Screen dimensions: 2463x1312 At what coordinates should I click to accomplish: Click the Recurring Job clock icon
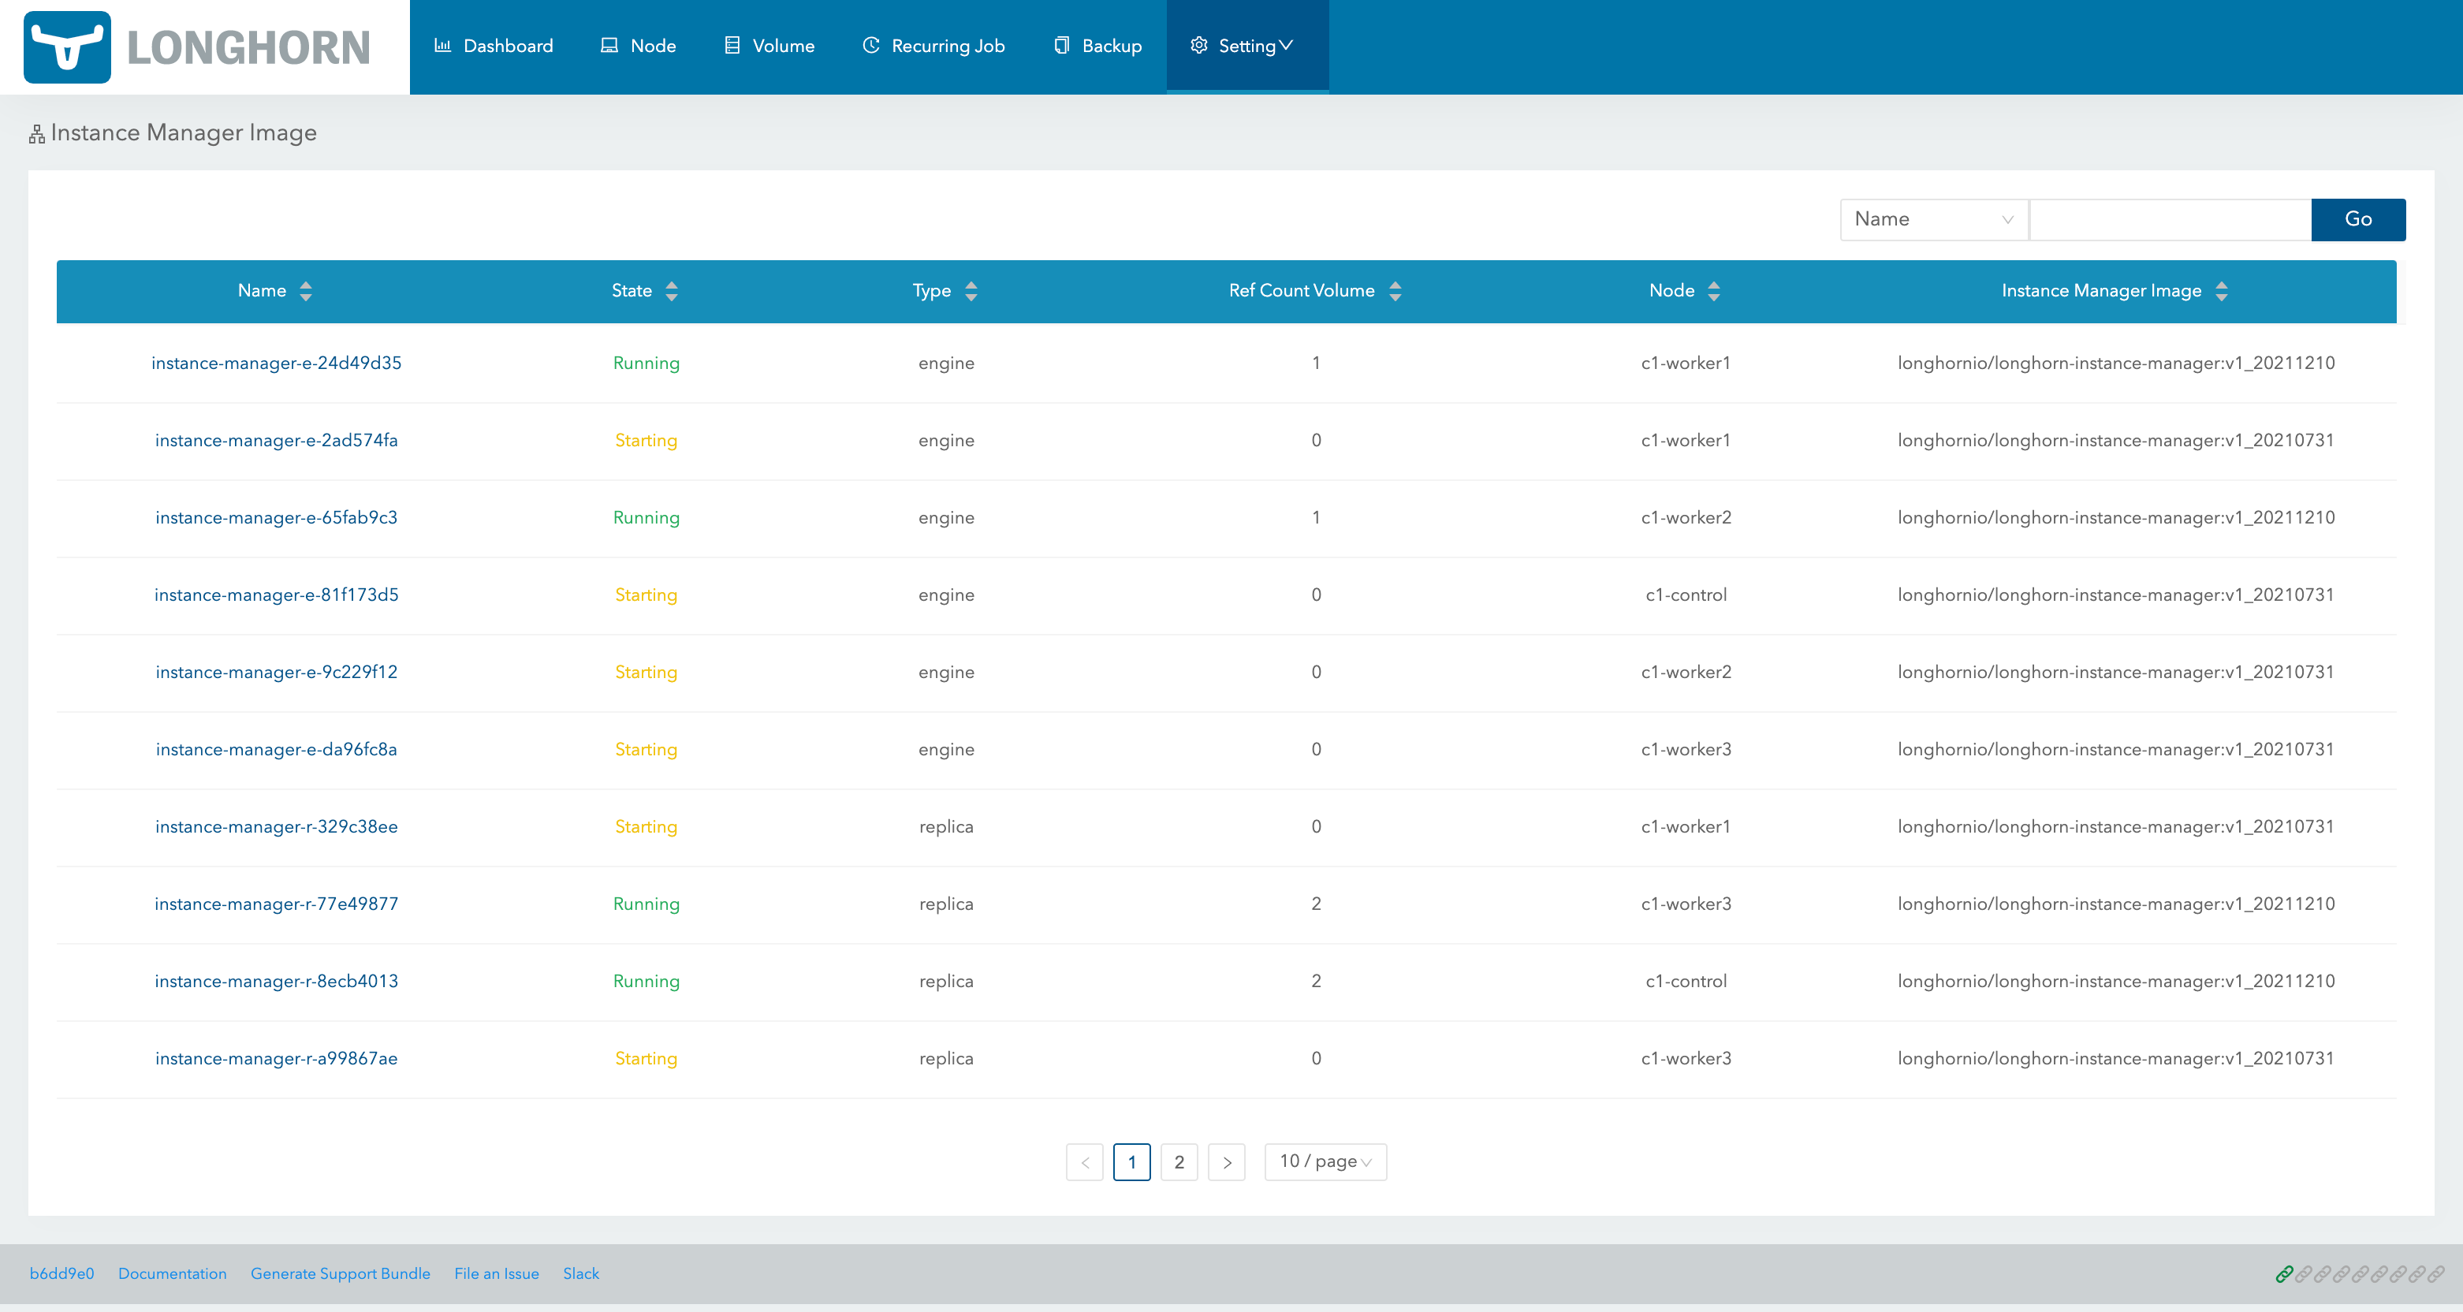click(870, 44)
